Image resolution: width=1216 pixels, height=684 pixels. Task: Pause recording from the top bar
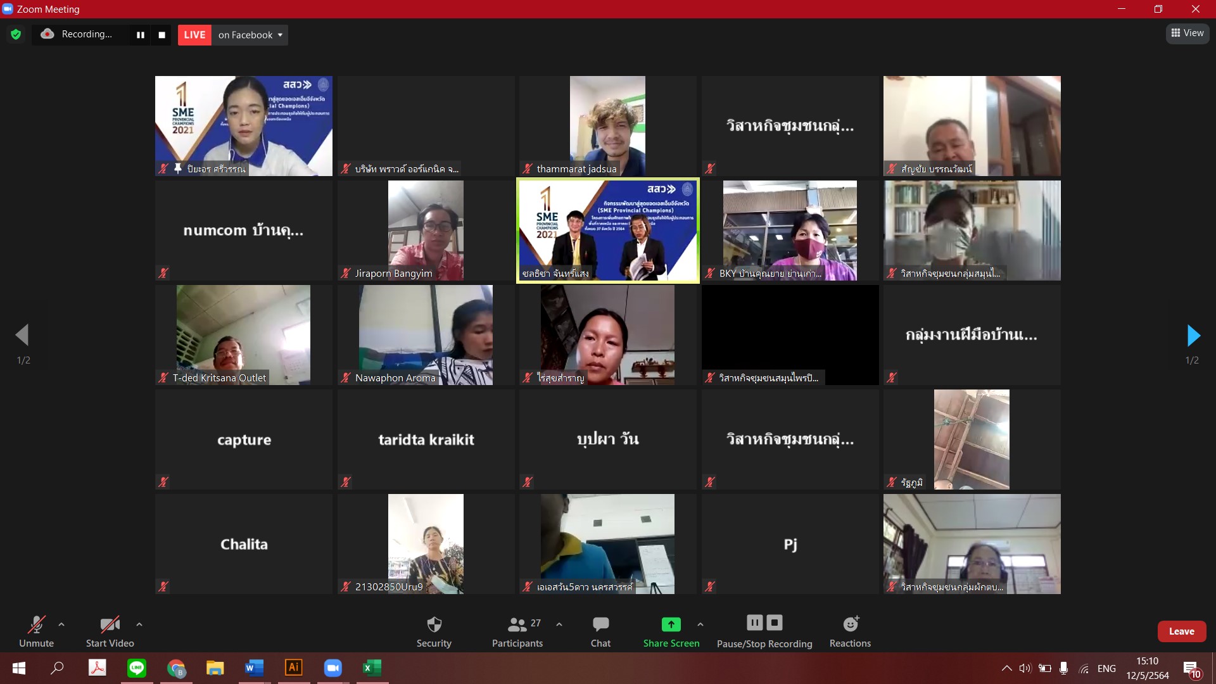pyautogui.click(x=141, y=35)
